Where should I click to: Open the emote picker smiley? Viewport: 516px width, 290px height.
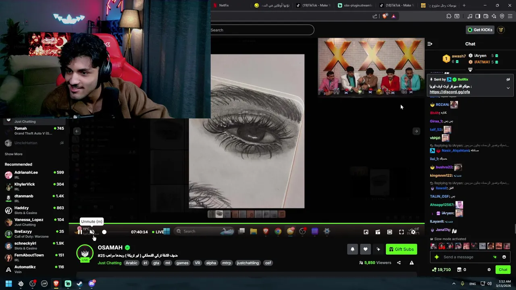[504, 257]
